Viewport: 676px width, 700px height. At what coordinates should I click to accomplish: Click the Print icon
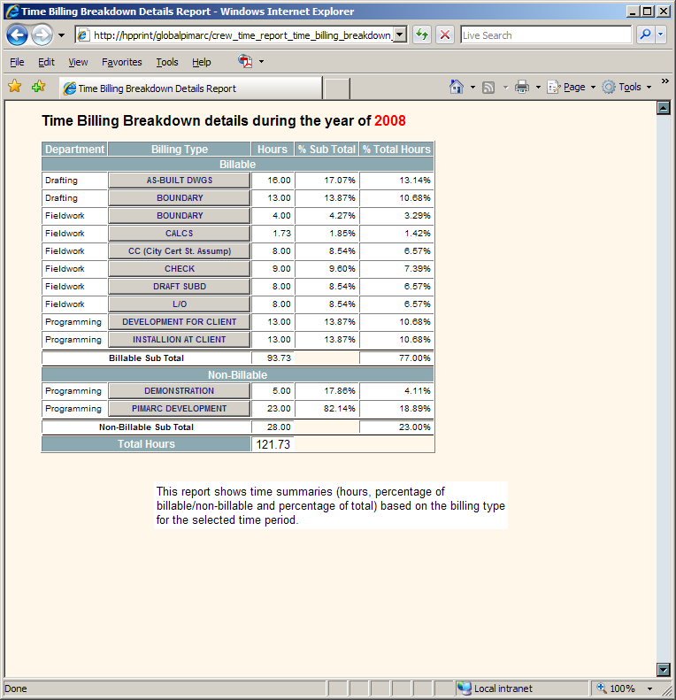click(521, 87)
